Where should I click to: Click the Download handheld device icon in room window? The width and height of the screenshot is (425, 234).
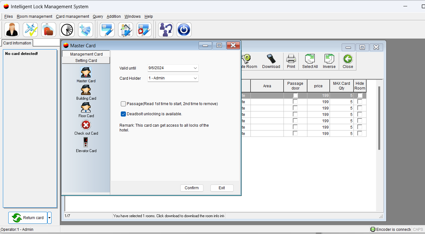point(271,59)
